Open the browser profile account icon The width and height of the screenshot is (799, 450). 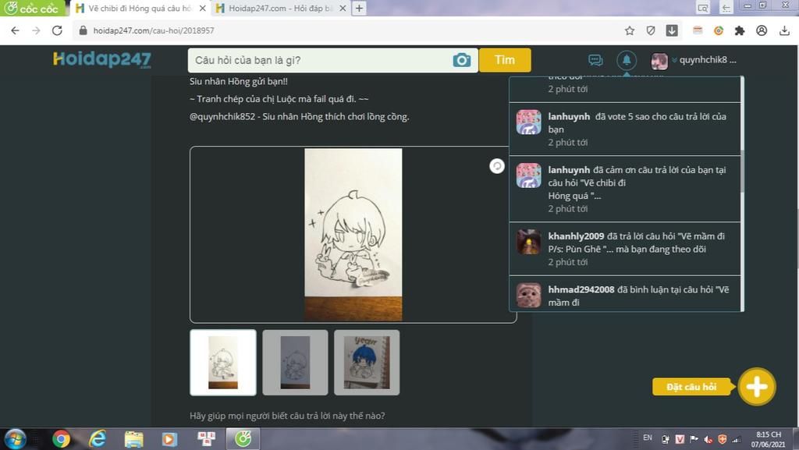pos(762,30)
